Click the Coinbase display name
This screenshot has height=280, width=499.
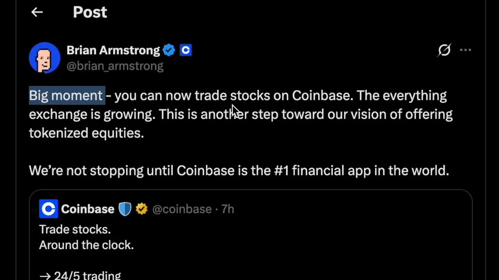coord(87,209)
